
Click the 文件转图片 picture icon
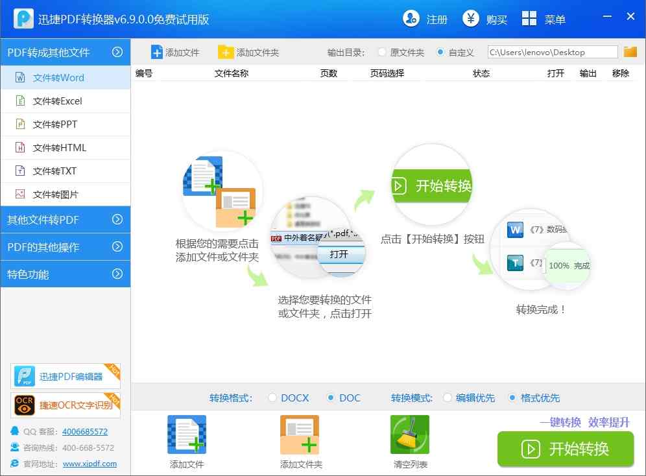[19, 194]
